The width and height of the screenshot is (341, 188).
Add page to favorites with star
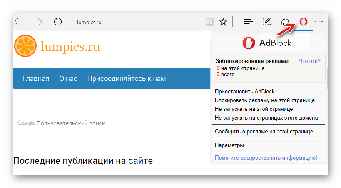pyautogui.click(x=223, y=22)
